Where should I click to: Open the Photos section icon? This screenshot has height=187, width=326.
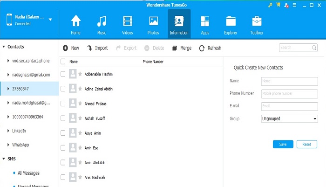pyautogui.click(x=153, y=21)
